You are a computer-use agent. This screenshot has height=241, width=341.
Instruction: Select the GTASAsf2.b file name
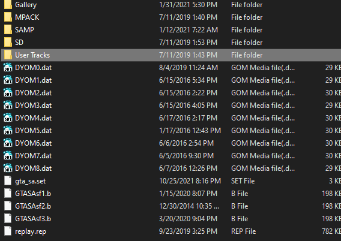tap(33, 206)
